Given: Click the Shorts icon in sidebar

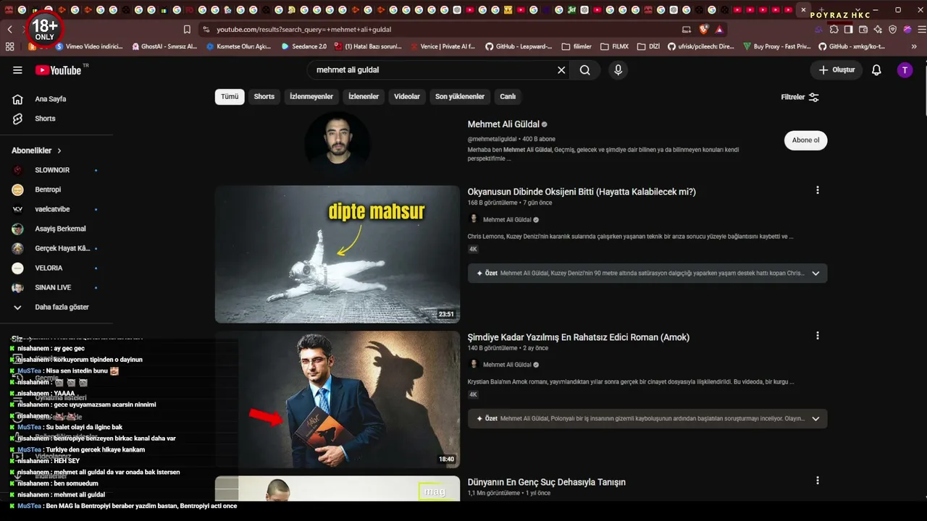Looking at the screenshot, I should tap(17, 119).
